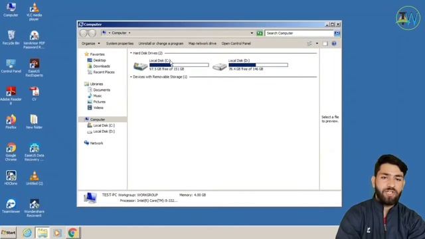Select Desktop under Favorites
The height and width of the screenshot is (239, 425).
pyautogui.click(x=96, y=60)
